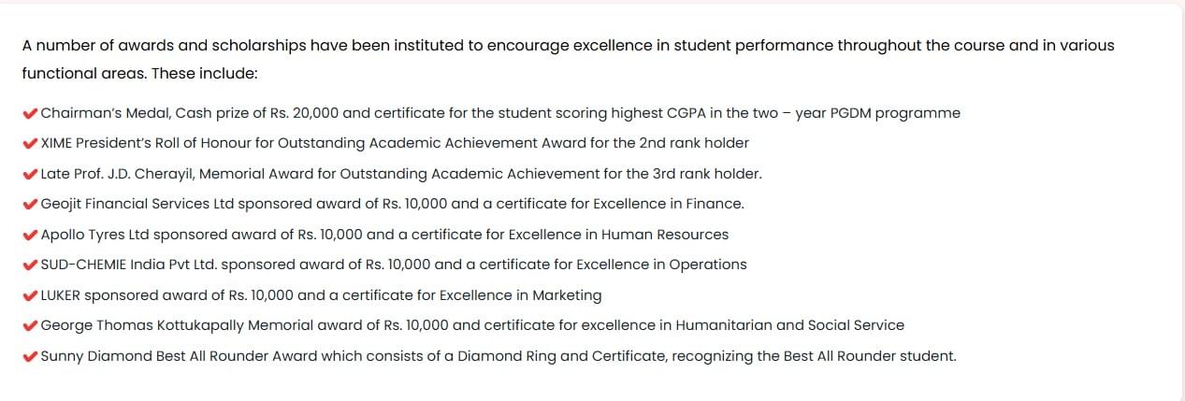Click the Excellence in Human Resources award text
Image resolution: width=1185 pixels, height=401 pixels.
point(384,235)
